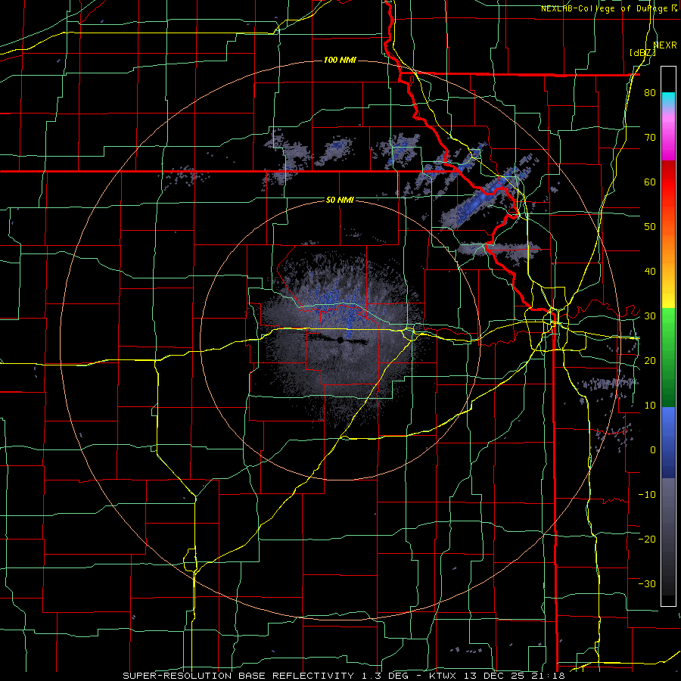
Task: Click the -10 value on reflectivity scale
Action: (x=647, y=495)
